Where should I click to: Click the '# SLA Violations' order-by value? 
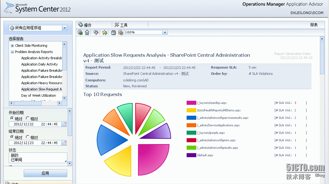(x=260, y=74)
